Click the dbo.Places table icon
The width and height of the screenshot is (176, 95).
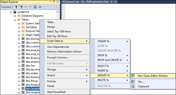(23, 81)
